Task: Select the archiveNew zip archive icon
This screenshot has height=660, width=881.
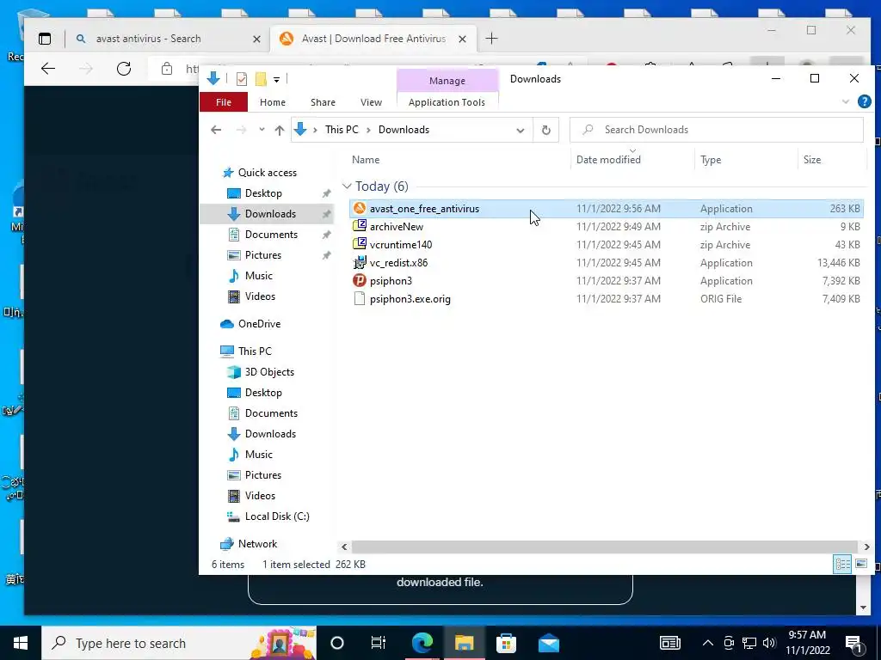Action: pos(360,226)
